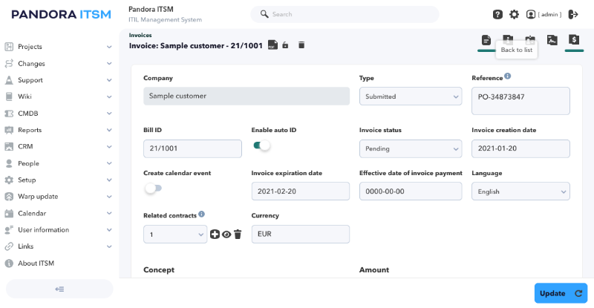Viewport: 594px width, 308px height.
Task: Click the Concept column heading
Action: point(159,269)
